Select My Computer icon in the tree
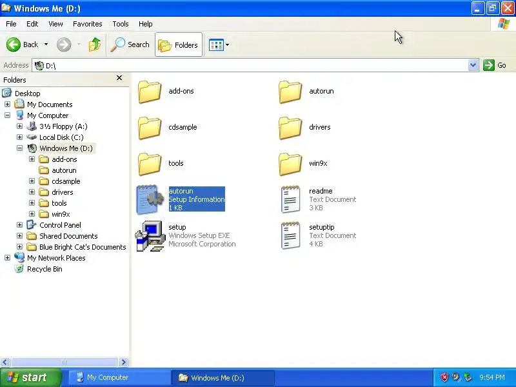The image size is (516, 387). (20, 115)
